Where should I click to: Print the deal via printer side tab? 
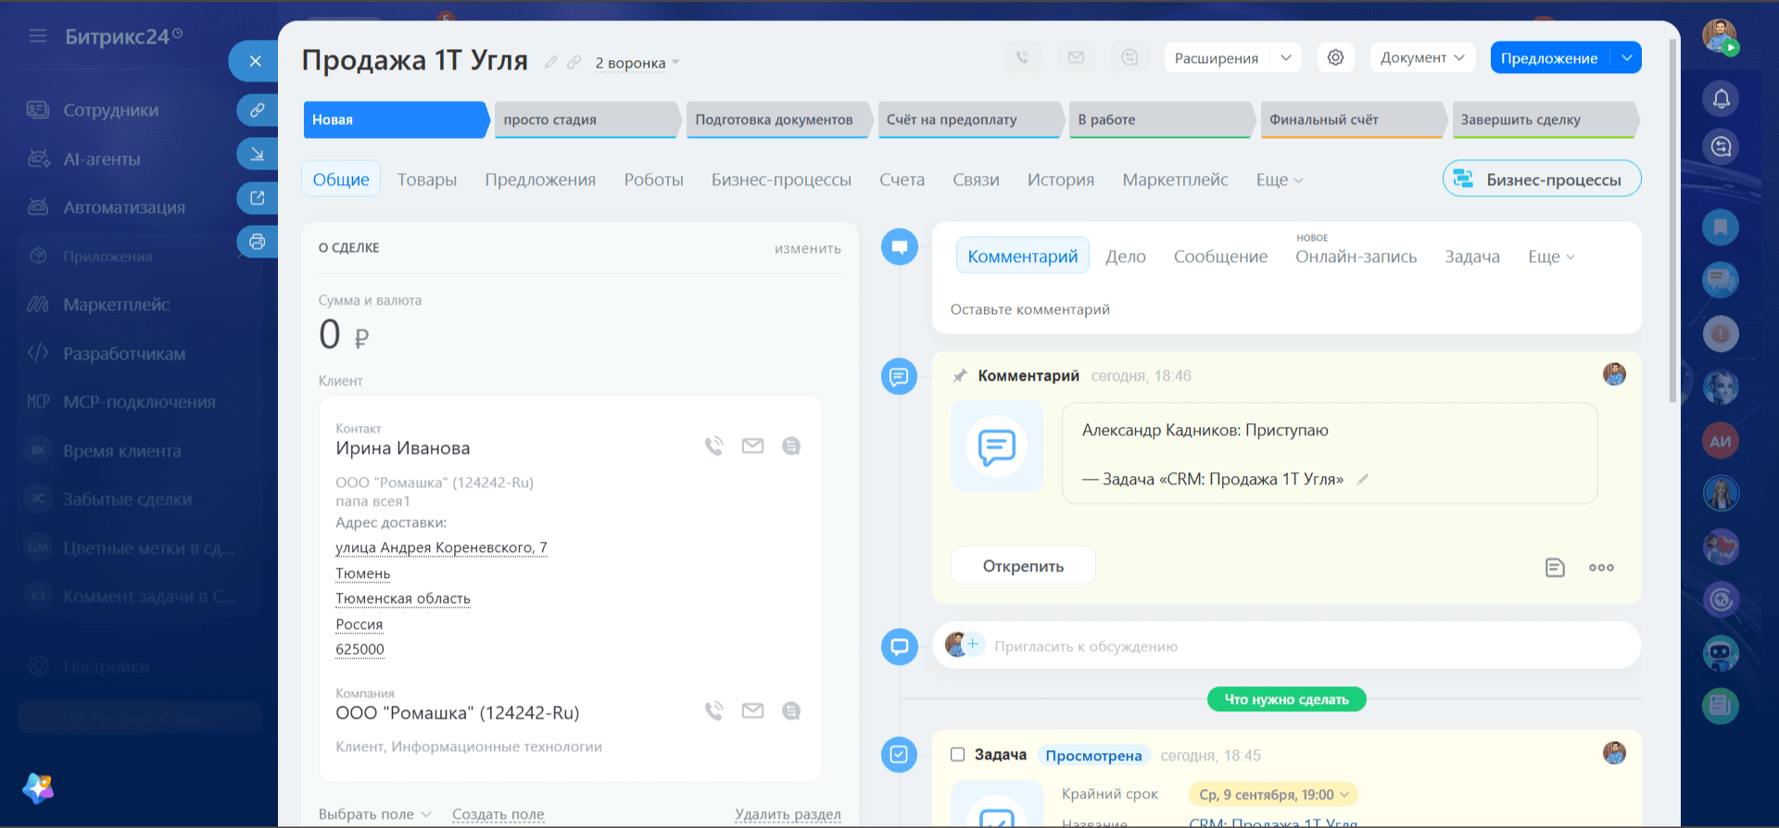pos(258,242)
